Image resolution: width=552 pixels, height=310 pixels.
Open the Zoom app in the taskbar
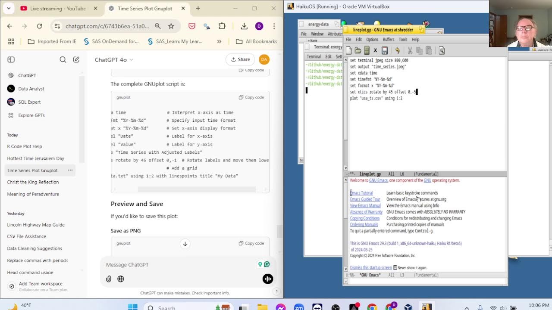[298, 307]
